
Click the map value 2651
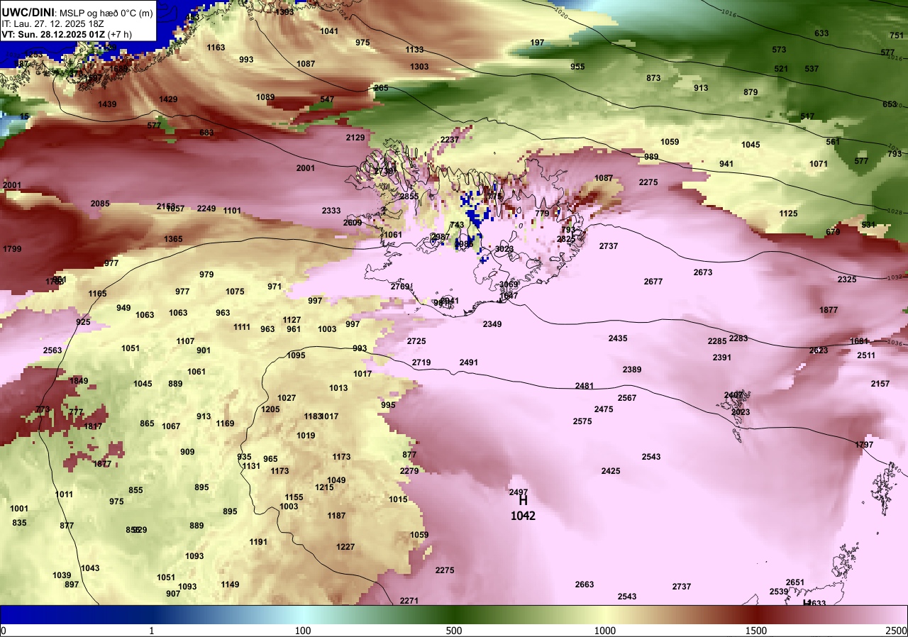click(x=795, y=582)
